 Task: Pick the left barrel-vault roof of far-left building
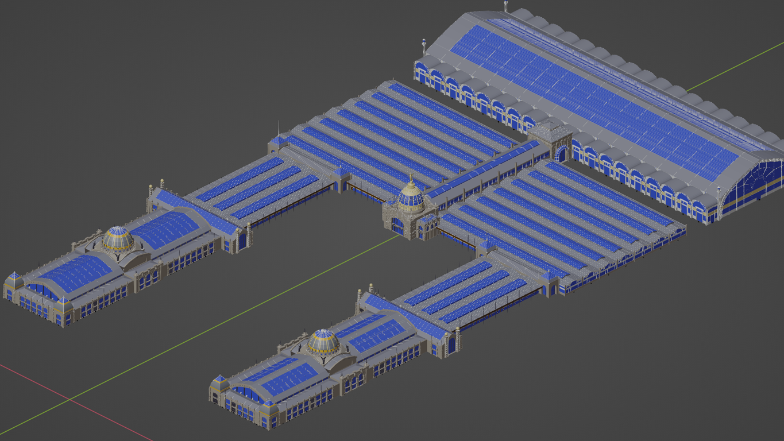75,273
